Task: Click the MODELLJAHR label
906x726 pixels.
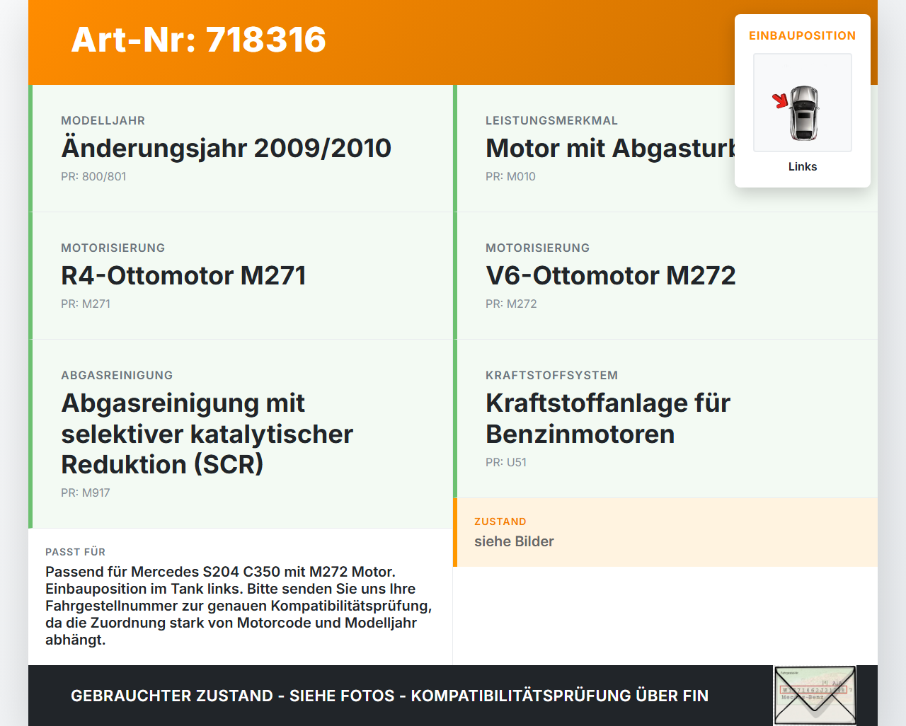Action: (x=103, y=120)
